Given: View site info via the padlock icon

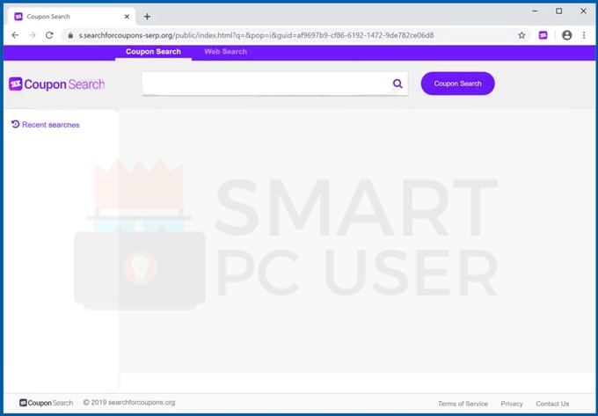Looking at the screenshot, I should pyautogui.click(x=70, y=35).
